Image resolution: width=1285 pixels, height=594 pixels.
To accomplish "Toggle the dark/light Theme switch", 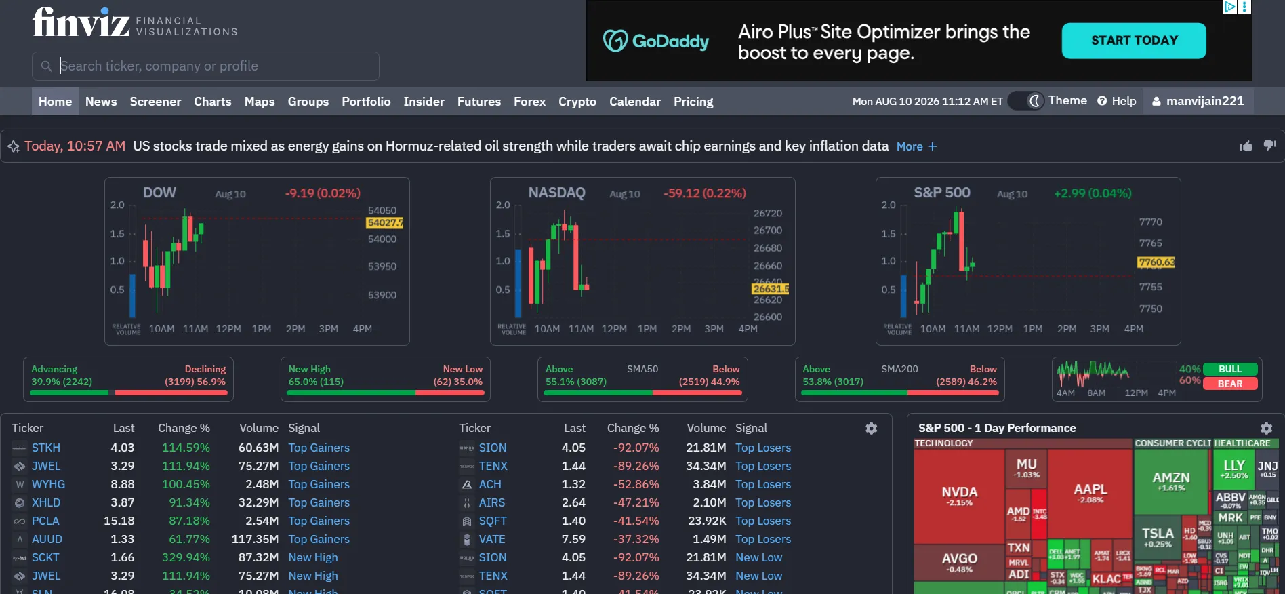I will pyautogui.click(x=1026, y=101).
